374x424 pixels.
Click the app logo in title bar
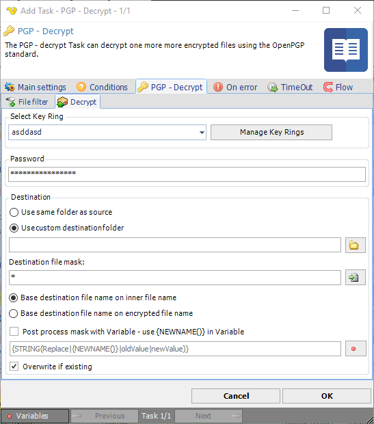[12, 11]
